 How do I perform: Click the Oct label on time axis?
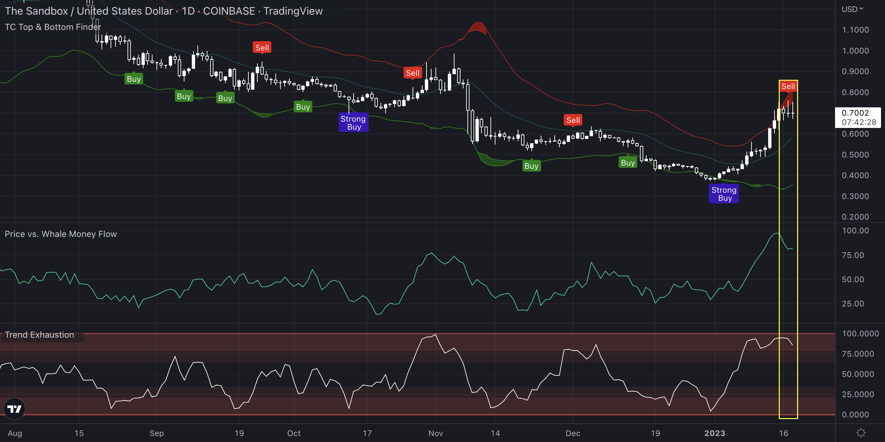[294, 433]
